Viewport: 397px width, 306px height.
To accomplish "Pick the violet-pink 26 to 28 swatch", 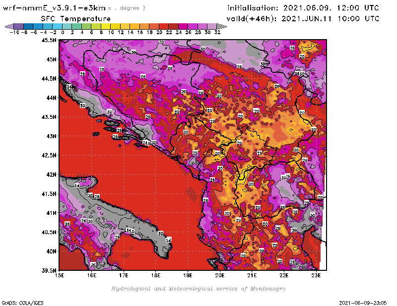I will [193, 26].
